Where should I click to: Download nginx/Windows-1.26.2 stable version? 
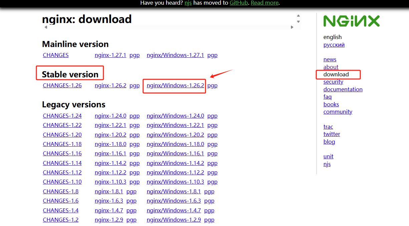coord(175,85)
